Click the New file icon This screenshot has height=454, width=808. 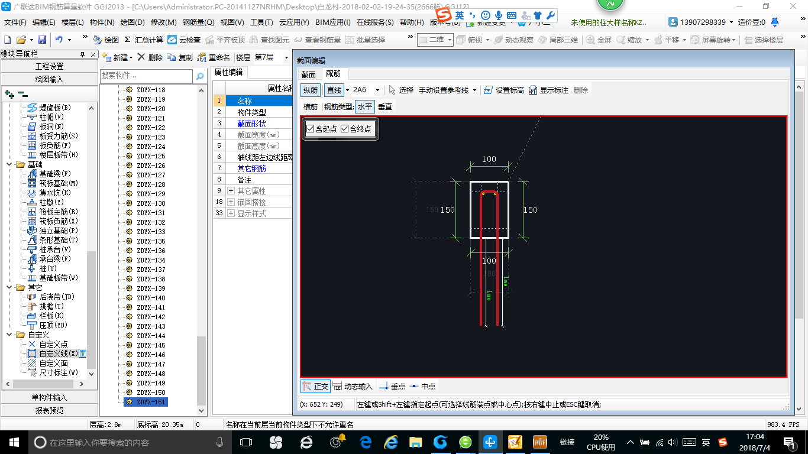click(x=7, y=40)
